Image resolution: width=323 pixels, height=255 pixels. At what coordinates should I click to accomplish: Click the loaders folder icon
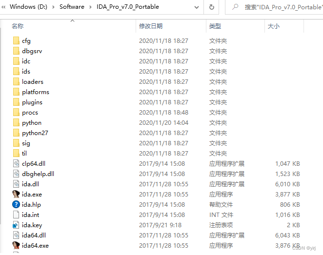coord(16,81)
